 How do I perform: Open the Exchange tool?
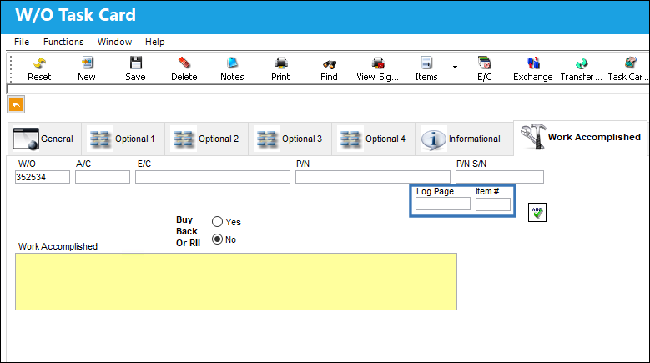[532, 68]
